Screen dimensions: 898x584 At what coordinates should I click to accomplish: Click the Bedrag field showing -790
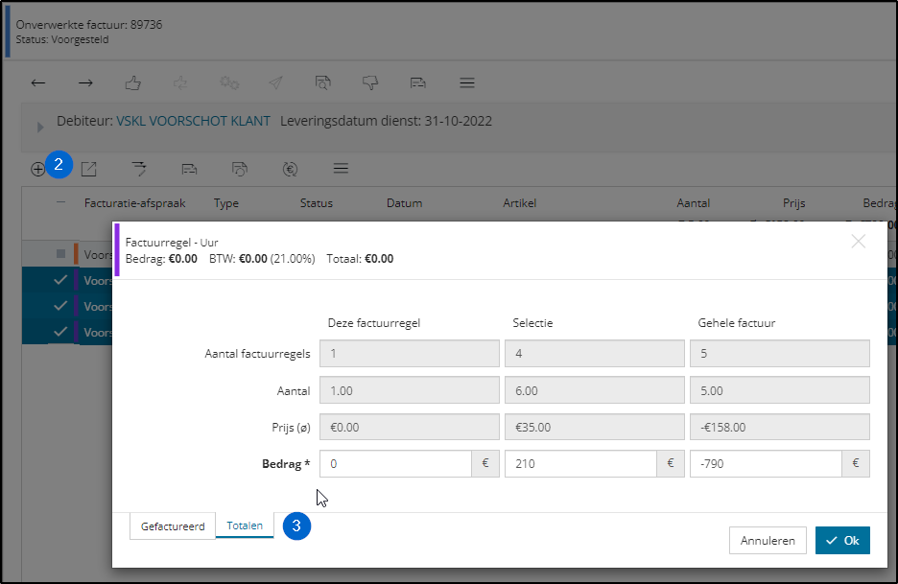click(x=766, y=464)
